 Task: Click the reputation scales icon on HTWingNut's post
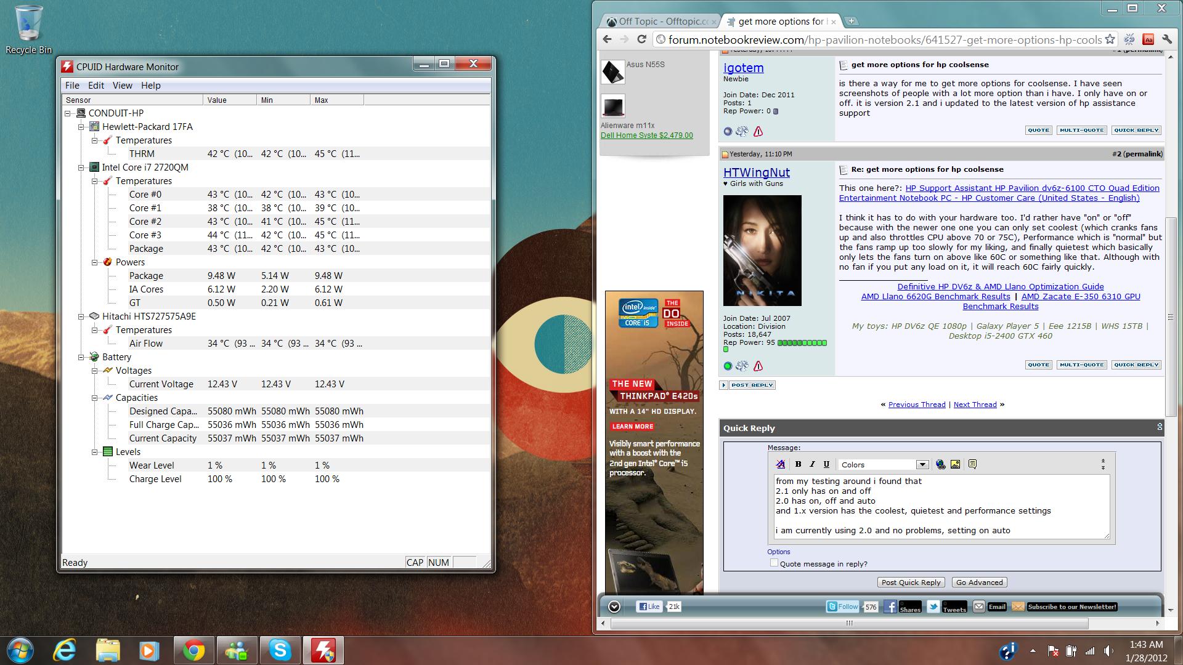click(x=742, y=366)
